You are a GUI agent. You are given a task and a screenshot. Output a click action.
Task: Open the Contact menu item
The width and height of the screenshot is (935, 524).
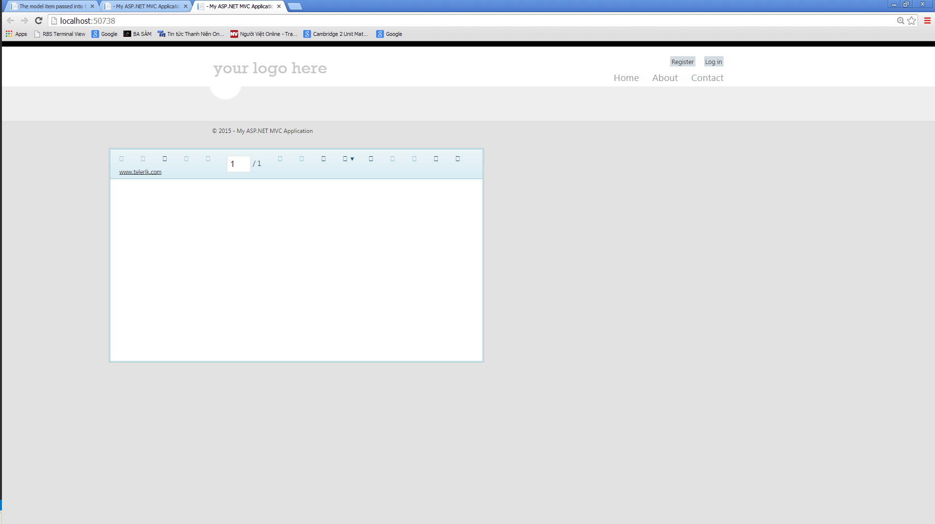click(707, 78)
